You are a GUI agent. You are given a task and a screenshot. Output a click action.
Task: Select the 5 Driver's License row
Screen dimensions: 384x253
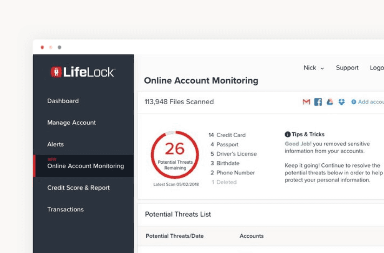tap(233, 154)
